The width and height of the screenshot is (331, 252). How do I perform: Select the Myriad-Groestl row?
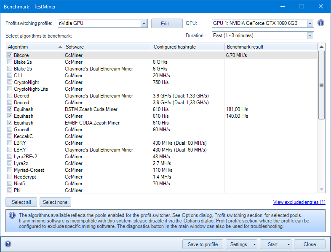[x=162, y=170]
